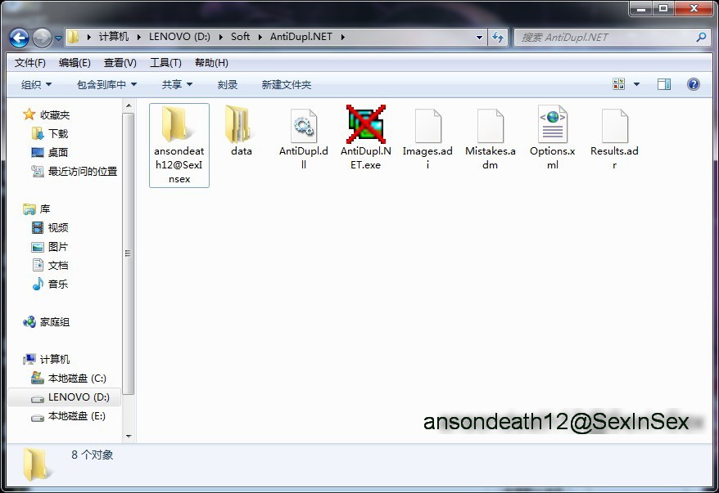Launch AntiDupl.NET.exe application icon
This screenshot has width=719, height=493.
tap(366, 124)
